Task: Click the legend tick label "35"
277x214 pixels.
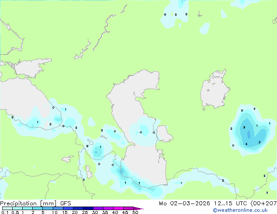Action: coord(105,212)
